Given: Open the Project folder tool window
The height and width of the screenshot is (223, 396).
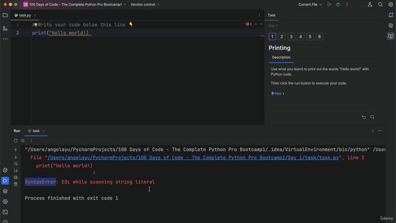Looking at the screenshot, I should coord(5,15).
